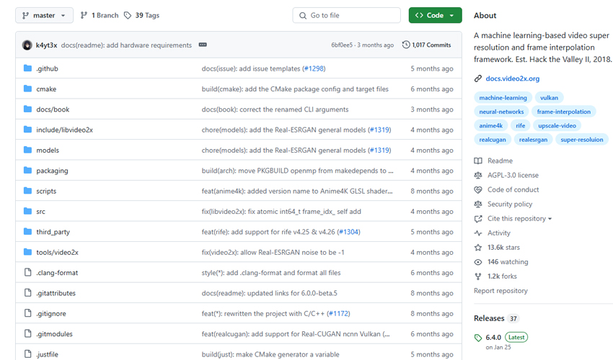613x360 pixels.
Task: Select the vulkan topic tag
Action: (549, 98)
